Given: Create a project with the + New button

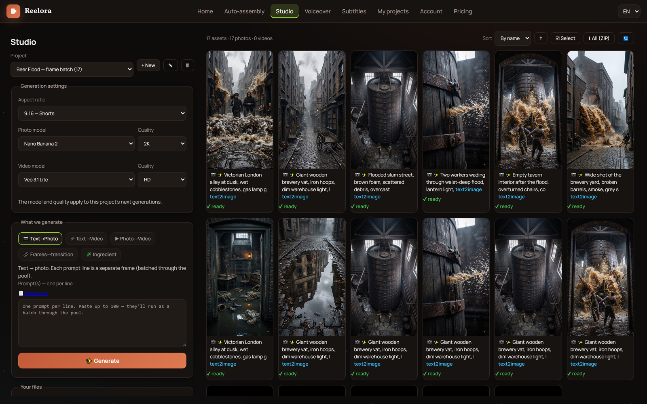Looking at the screenshot, I should click(148, 65).
